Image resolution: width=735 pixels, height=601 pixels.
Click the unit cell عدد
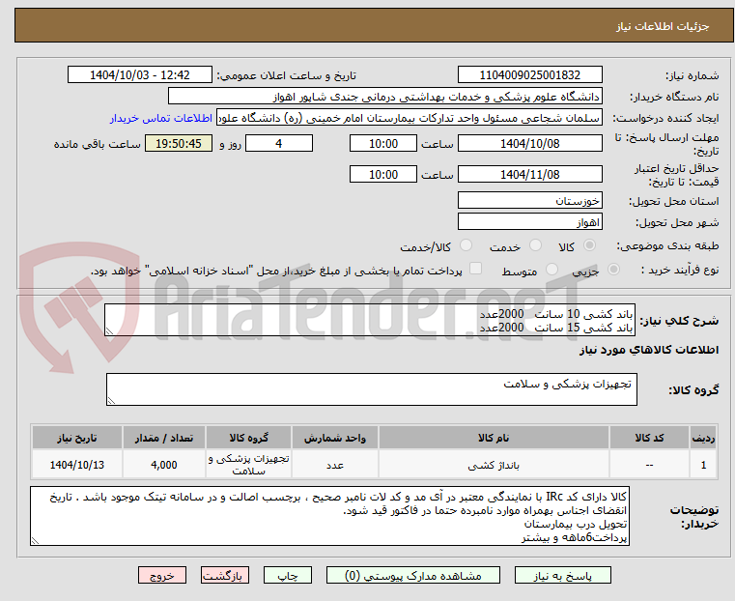(x=335, y=465)
